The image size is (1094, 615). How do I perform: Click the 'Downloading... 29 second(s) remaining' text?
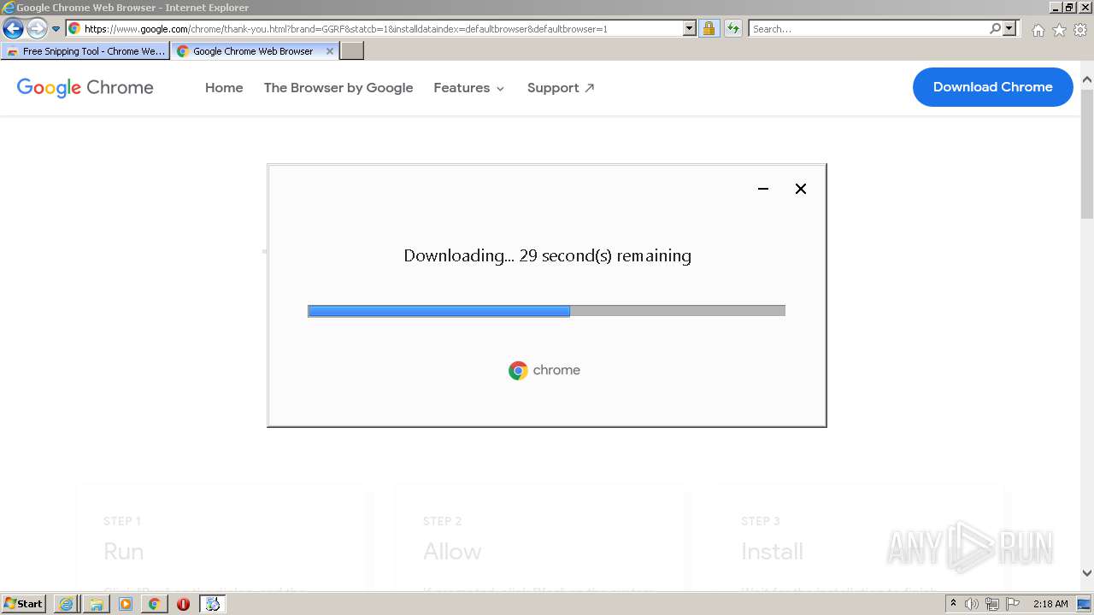point(547,255)
